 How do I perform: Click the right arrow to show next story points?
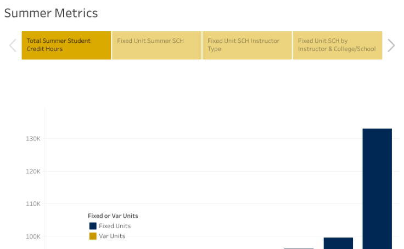pos(391,45)
